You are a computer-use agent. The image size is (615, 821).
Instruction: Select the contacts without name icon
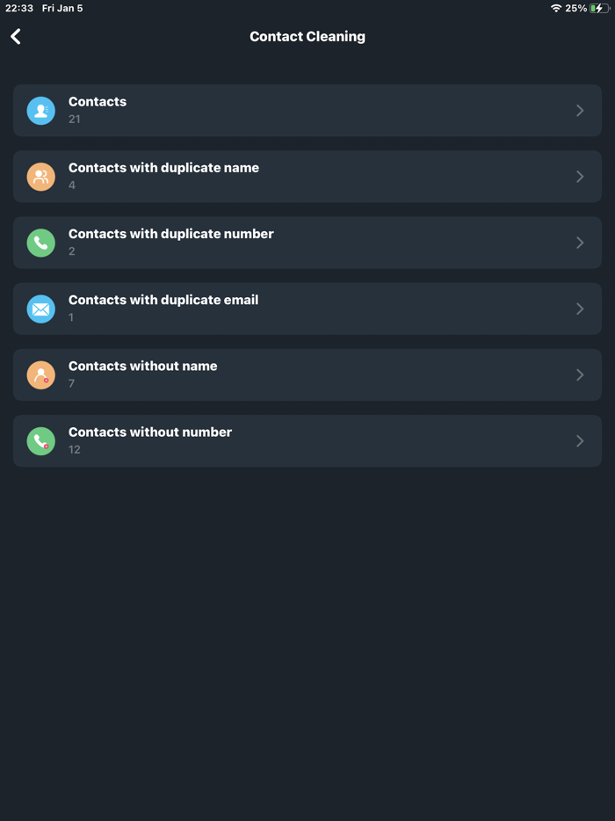point(40,374)
